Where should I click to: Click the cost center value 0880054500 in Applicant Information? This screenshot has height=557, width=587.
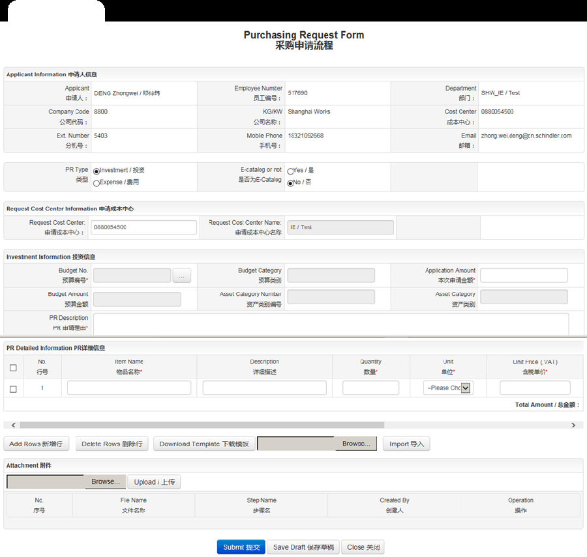coord(497,112)
